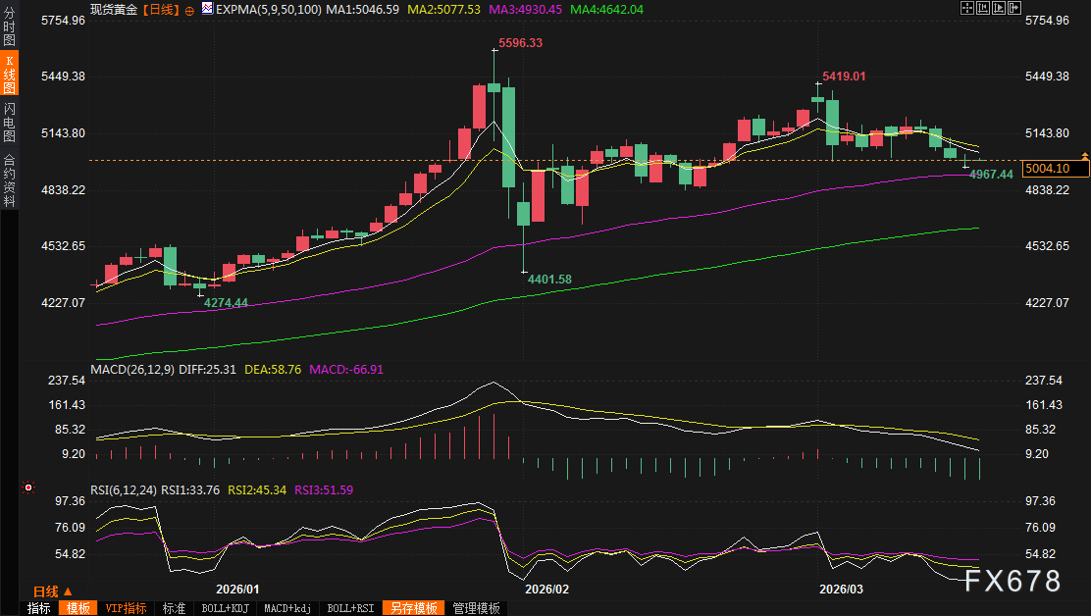The width and height of the screenshot is (1091, 616).
Task: Select the K线图 side tab
Action: (x=9, y=75)
